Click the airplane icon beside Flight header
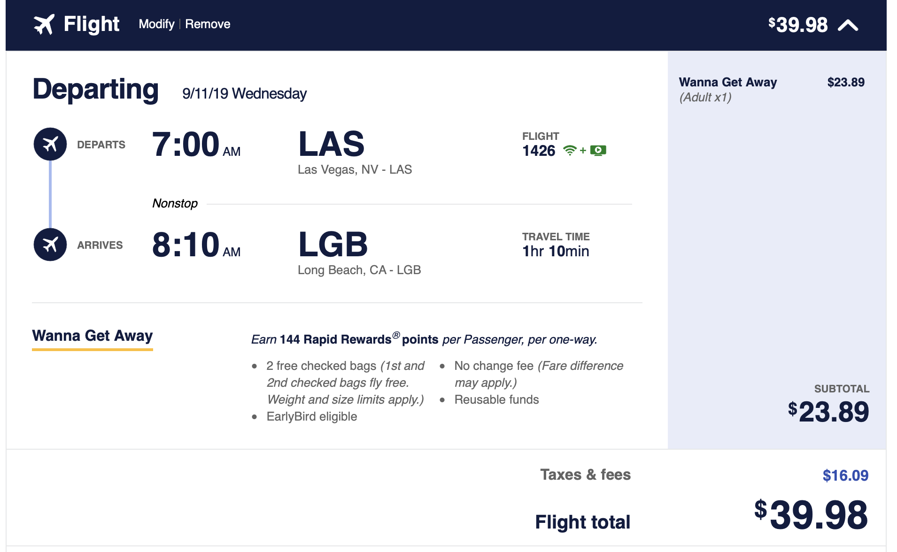Image resolution: width=897 pixels, height=552 pixels. click(x=44, y=24)
